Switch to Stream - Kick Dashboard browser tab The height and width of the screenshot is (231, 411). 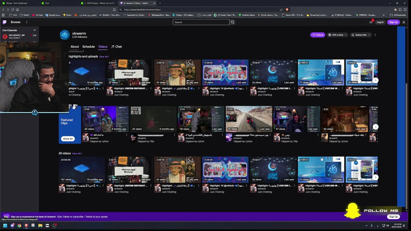pyautogui.click(x=19, y=3)
